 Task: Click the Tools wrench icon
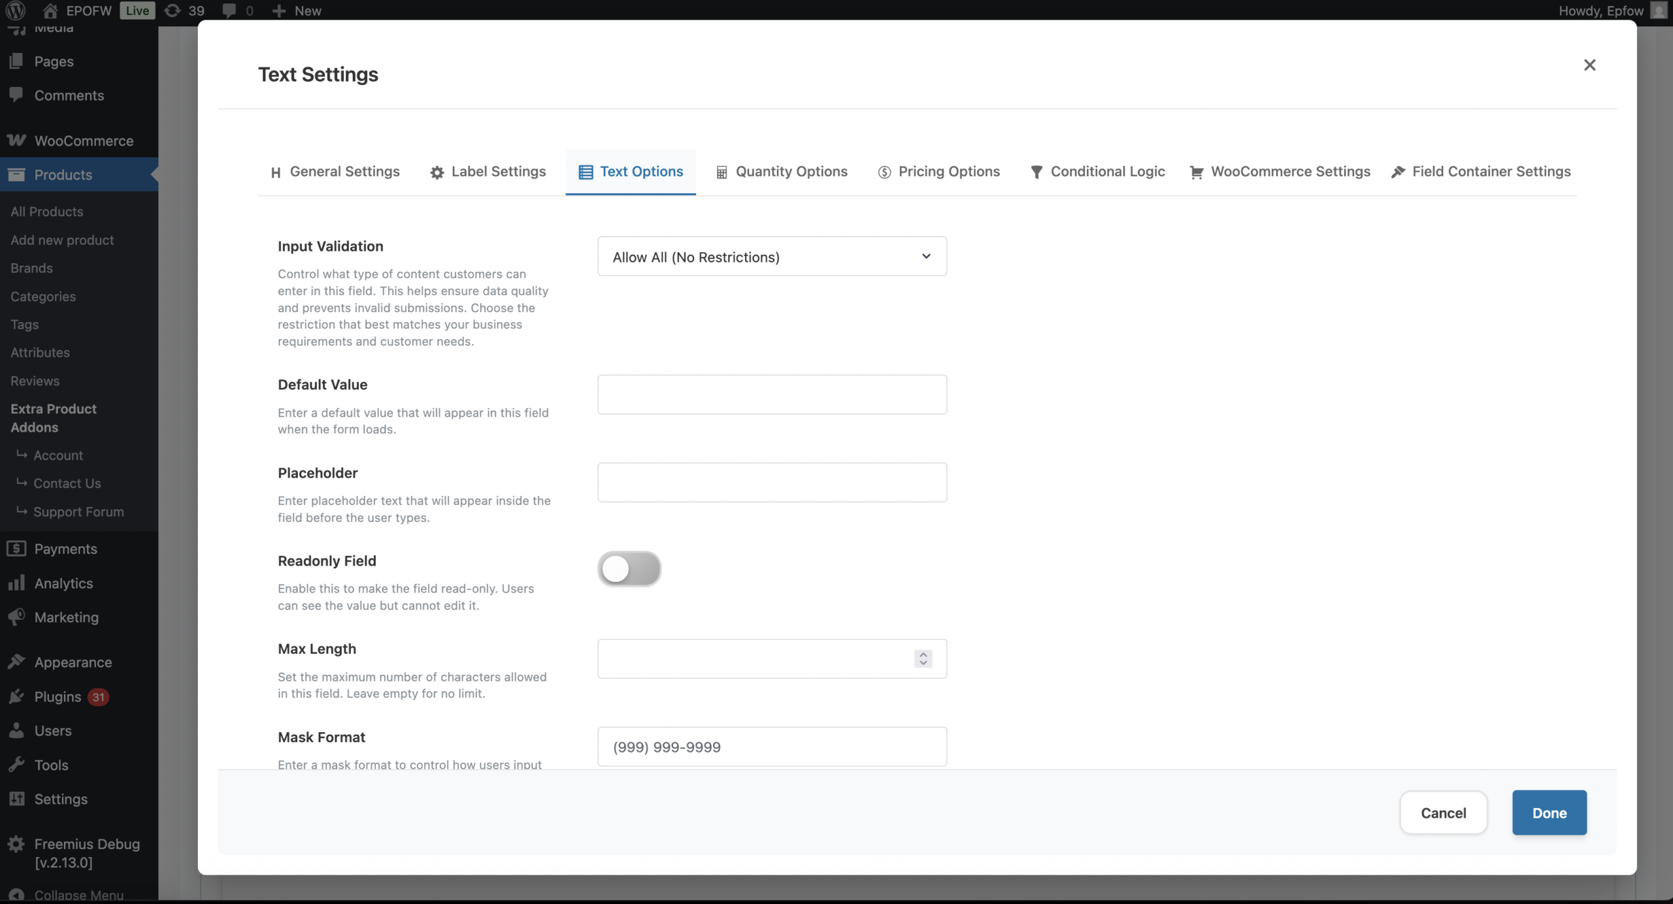coord(16,765)
